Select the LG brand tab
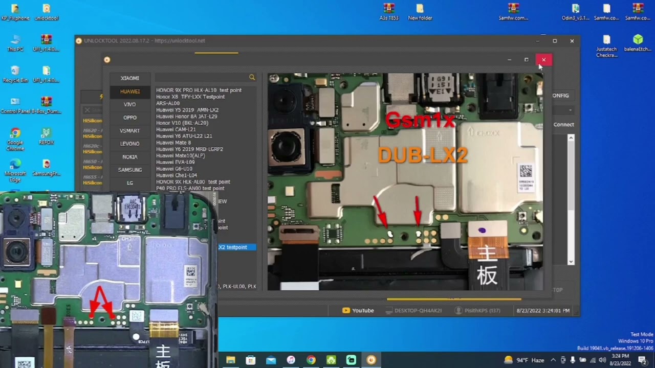 pyautogui.click(x=130, y=183)
